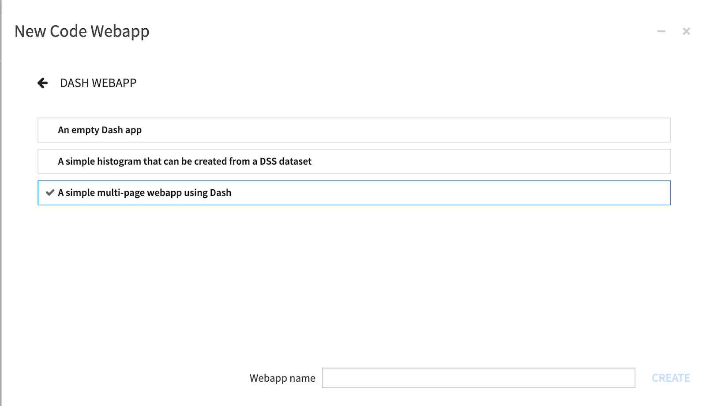Focus the Webapp name input field
This screenshot has width=706, height=406.
(x=478, y=378)
